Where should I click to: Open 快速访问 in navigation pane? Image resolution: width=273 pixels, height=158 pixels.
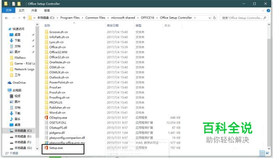[16, 29]
